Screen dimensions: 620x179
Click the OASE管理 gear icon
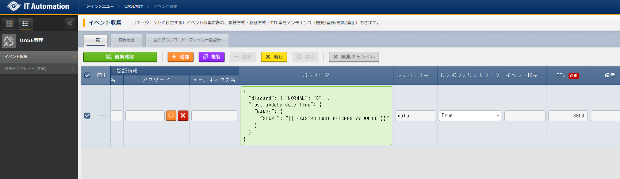coord(9,40)
